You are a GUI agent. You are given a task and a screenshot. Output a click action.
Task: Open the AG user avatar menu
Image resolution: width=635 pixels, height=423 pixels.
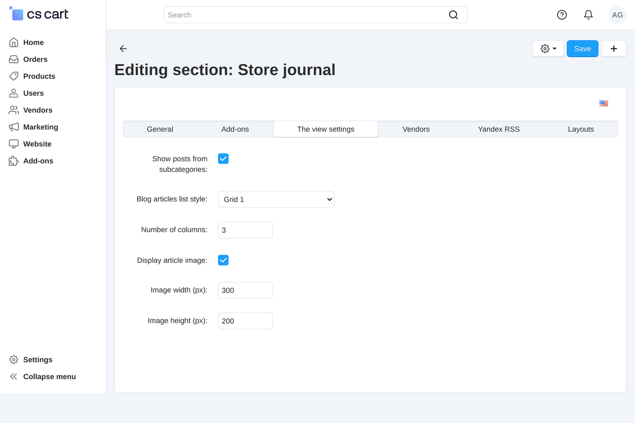click(618, 15)
